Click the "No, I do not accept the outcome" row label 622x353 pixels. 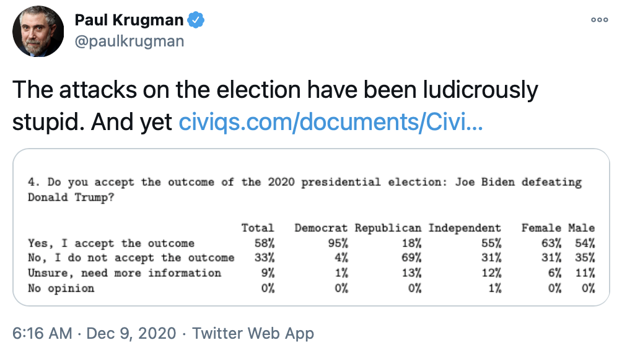pyautogui.click(x=131, y=258)
